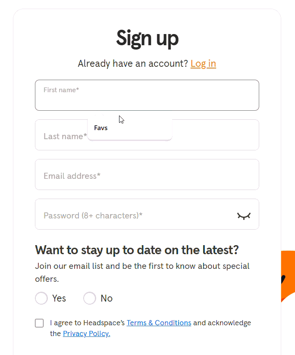Screen dimensions: 295x355
Task: Select the Favs autofill suggestion
Action: pos(100,128)
